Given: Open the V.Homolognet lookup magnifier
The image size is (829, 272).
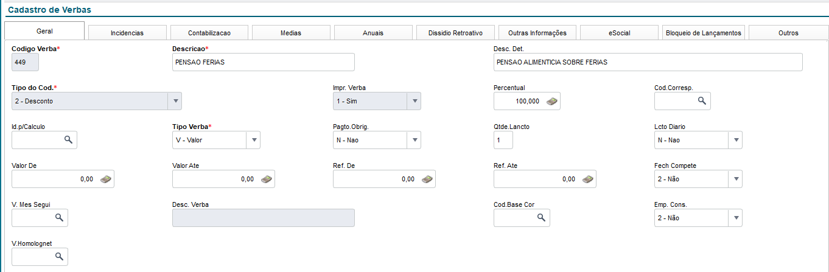Looking at the screenshot, I should (x=59, y=256).
